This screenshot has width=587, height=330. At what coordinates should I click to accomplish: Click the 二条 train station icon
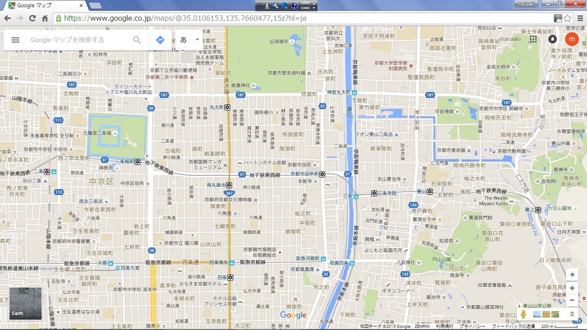[54, 172]
